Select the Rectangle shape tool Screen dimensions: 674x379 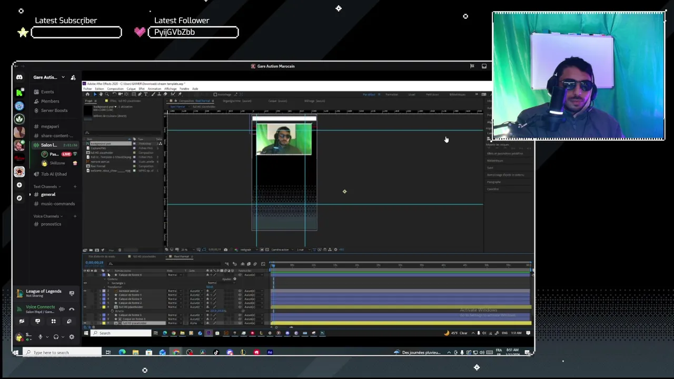(x=134, y=94)
